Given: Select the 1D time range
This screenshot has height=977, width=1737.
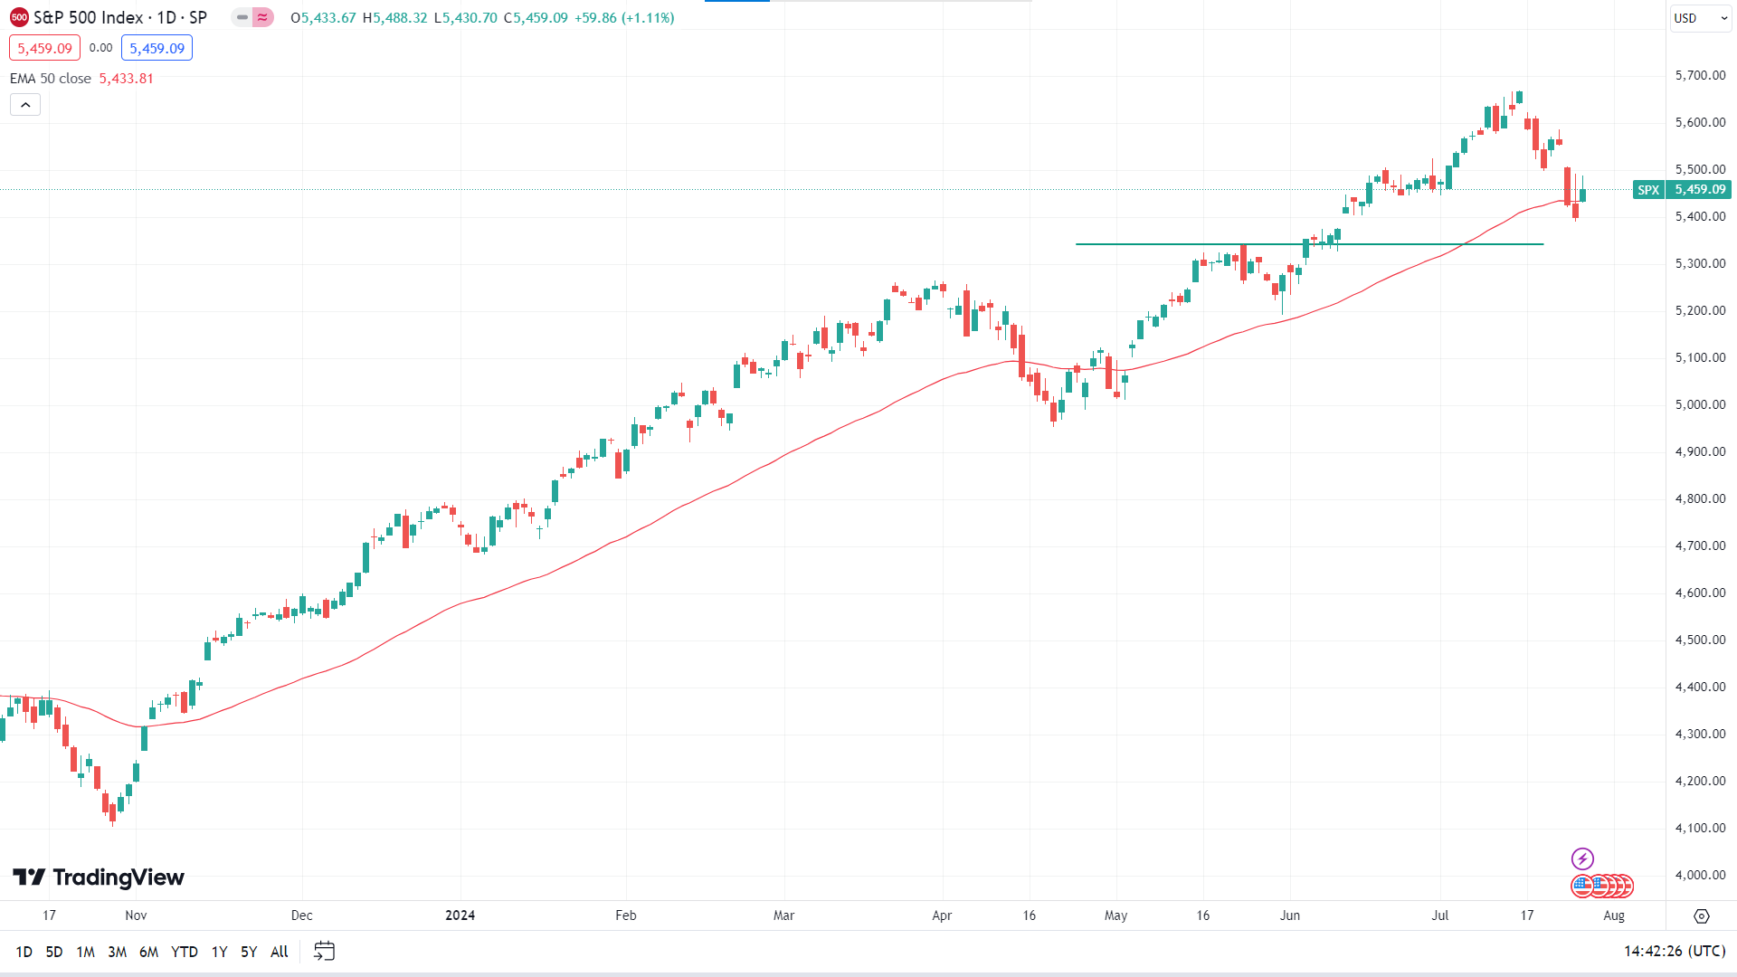Looking at the screenshot, I should (24, 951).
